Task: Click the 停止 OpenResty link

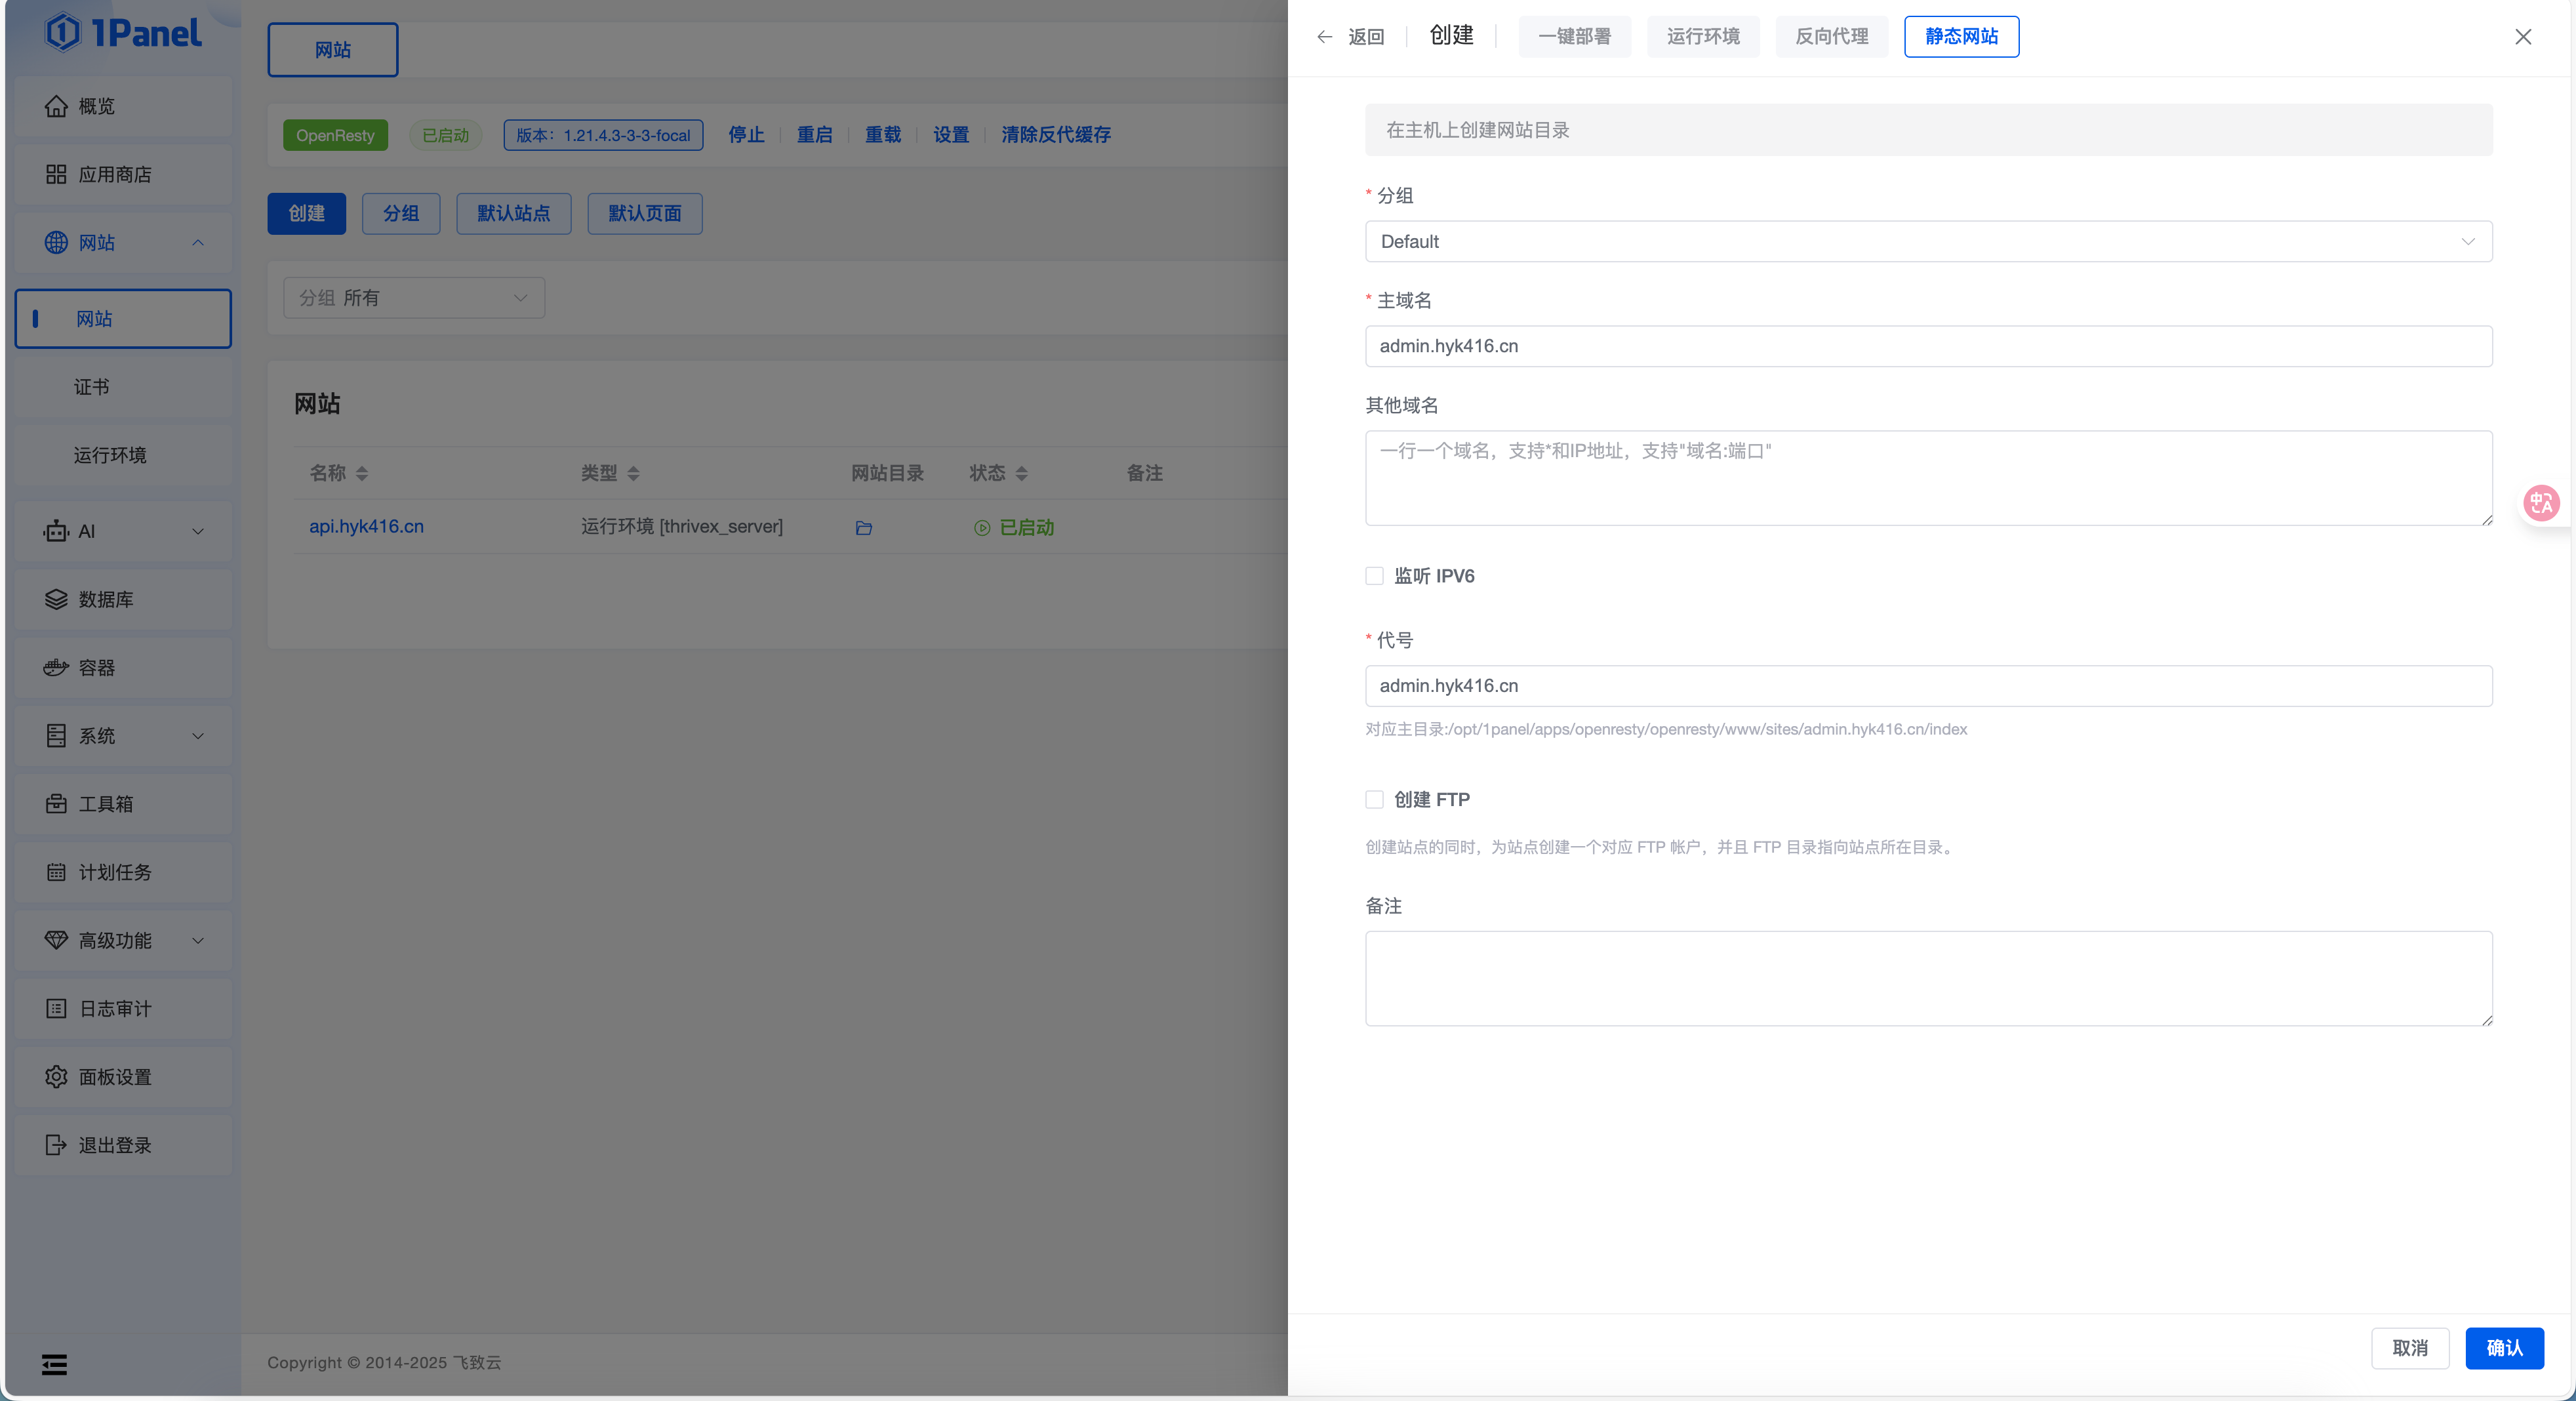Action: point(746,135)
